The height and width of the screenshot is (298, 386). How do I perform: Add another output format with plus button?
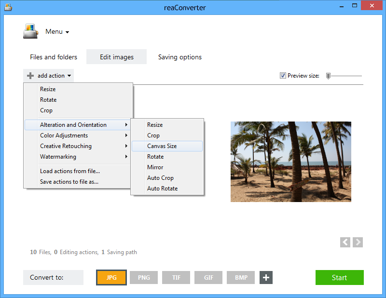[266, 278]
